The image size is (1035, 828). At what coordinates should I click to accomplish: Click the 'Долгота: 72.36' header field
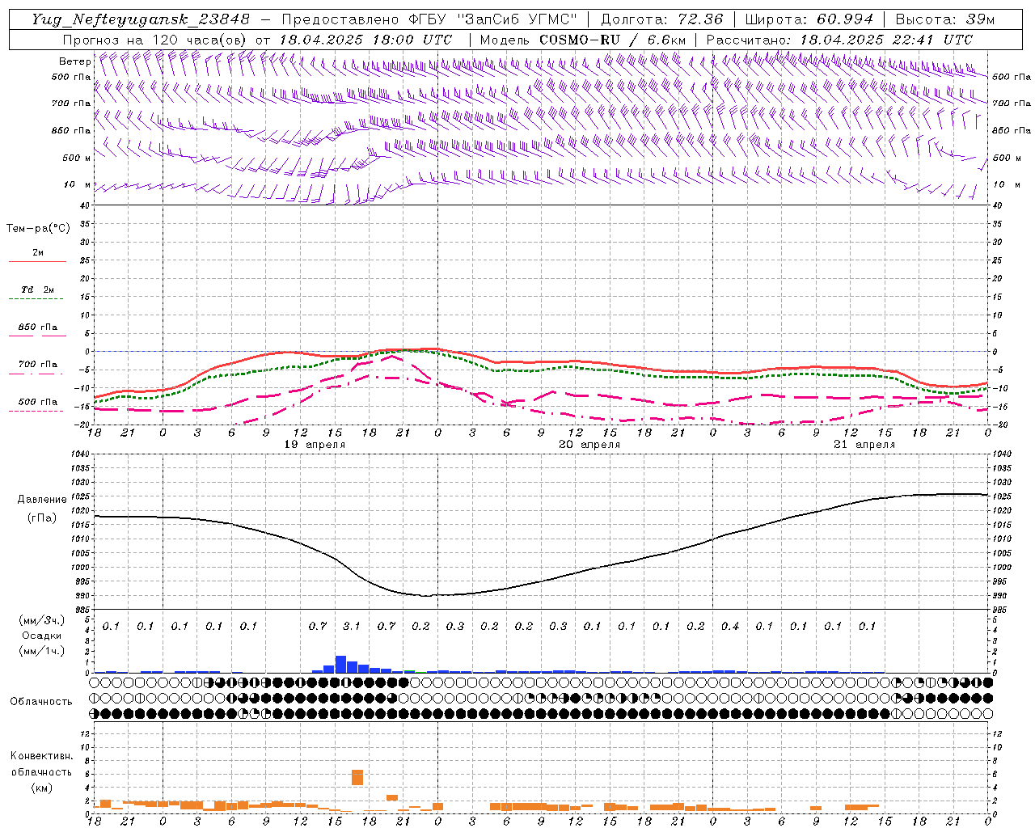(662, 19)
